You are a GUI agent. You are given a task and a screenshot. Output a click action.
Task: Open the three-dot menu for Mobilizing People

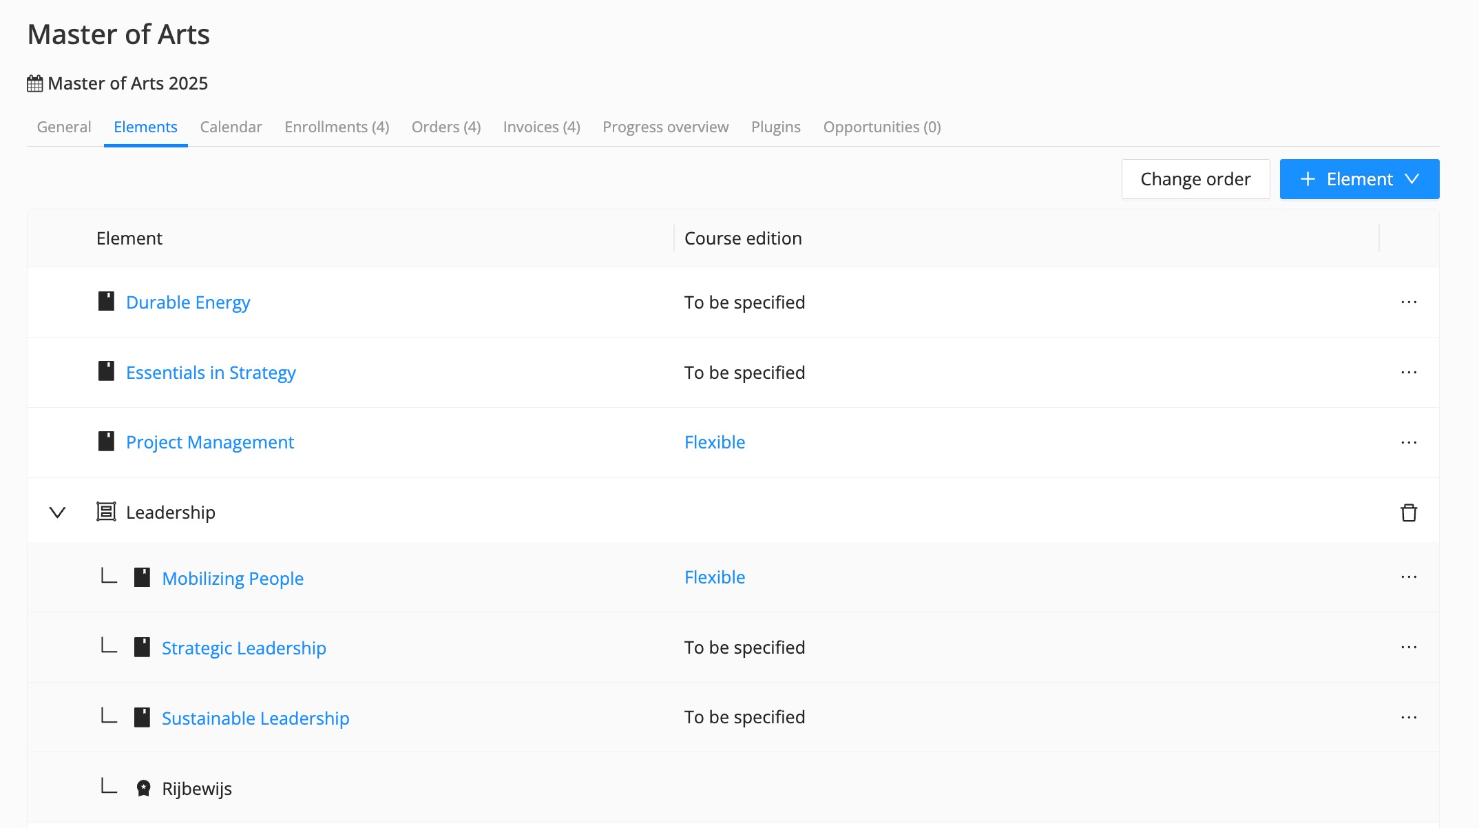1409,577
